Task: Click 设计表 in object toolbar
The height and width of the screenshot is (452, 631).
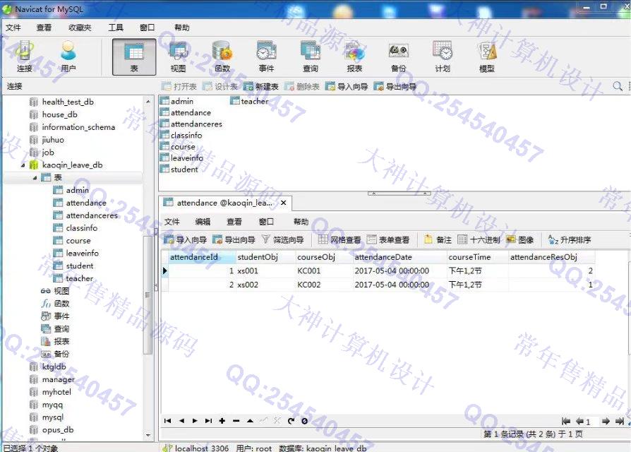Action: pos(220,87)
